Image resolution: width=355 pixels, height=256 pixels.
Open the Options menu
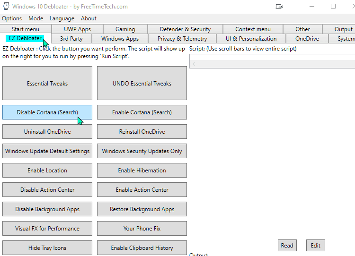(12, 18)
